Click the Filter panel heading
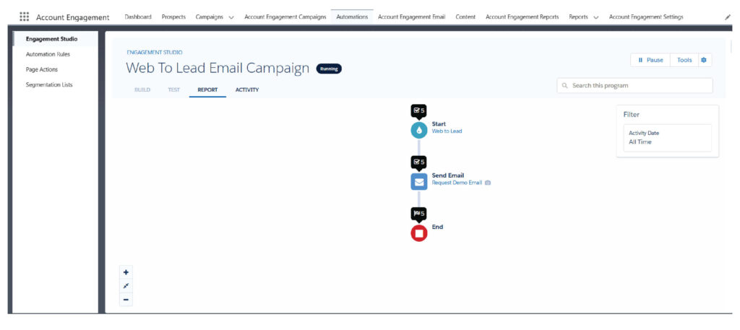The width and height of the screenshot is (740, 330). coord(632,115)
